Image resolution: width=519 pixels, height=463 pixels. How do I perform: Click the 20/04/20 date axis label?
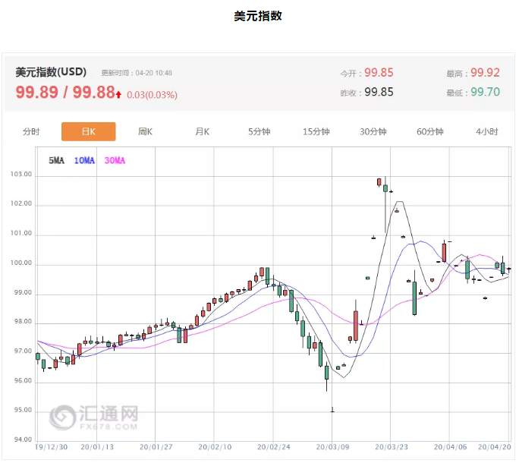coord(495,447)
